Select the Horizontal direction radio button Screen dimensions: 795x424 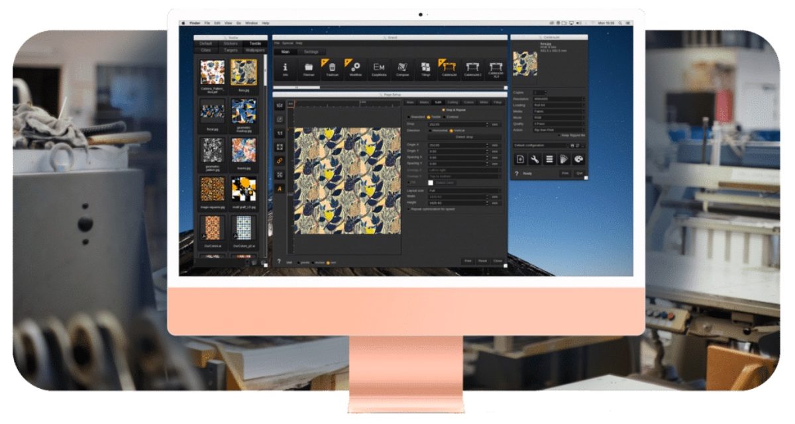pos(429,131)
